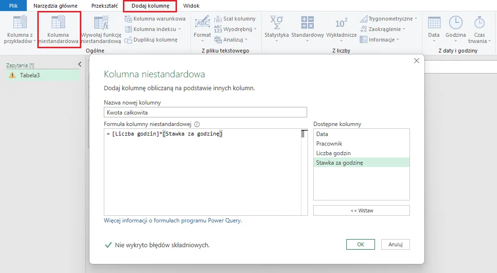497x273 pixels.
Task: Open the Format text dropdown
Action: click(x=202, y=41)
